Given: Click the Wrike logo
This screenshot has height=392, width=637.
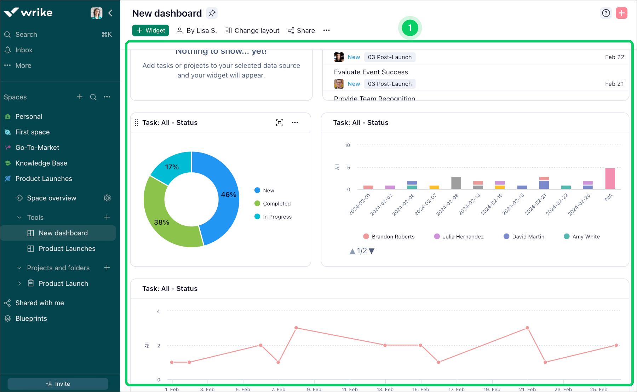Looking at the screenshot, I should coord(28,12).
